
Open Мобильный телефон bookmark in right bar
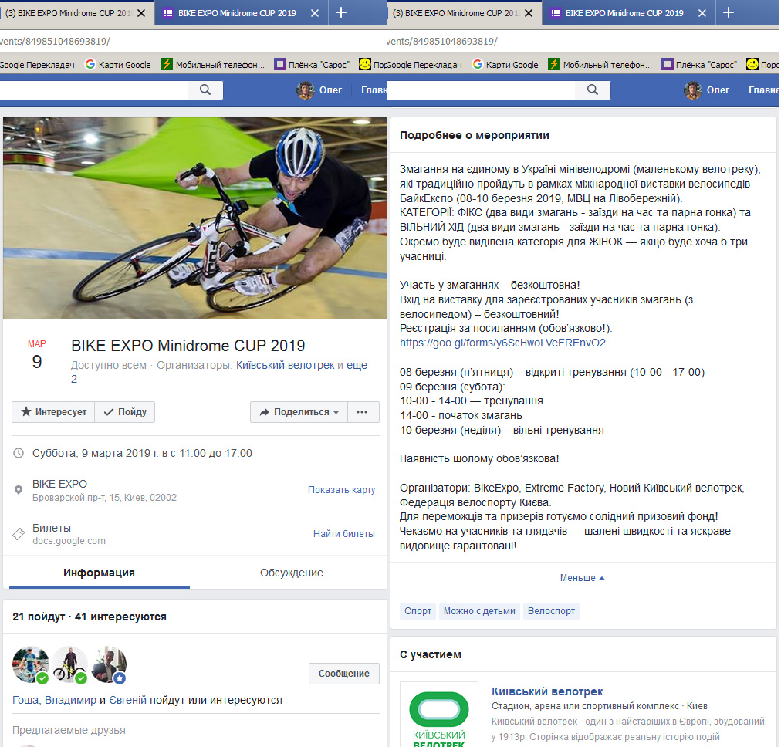pos(600,64)
